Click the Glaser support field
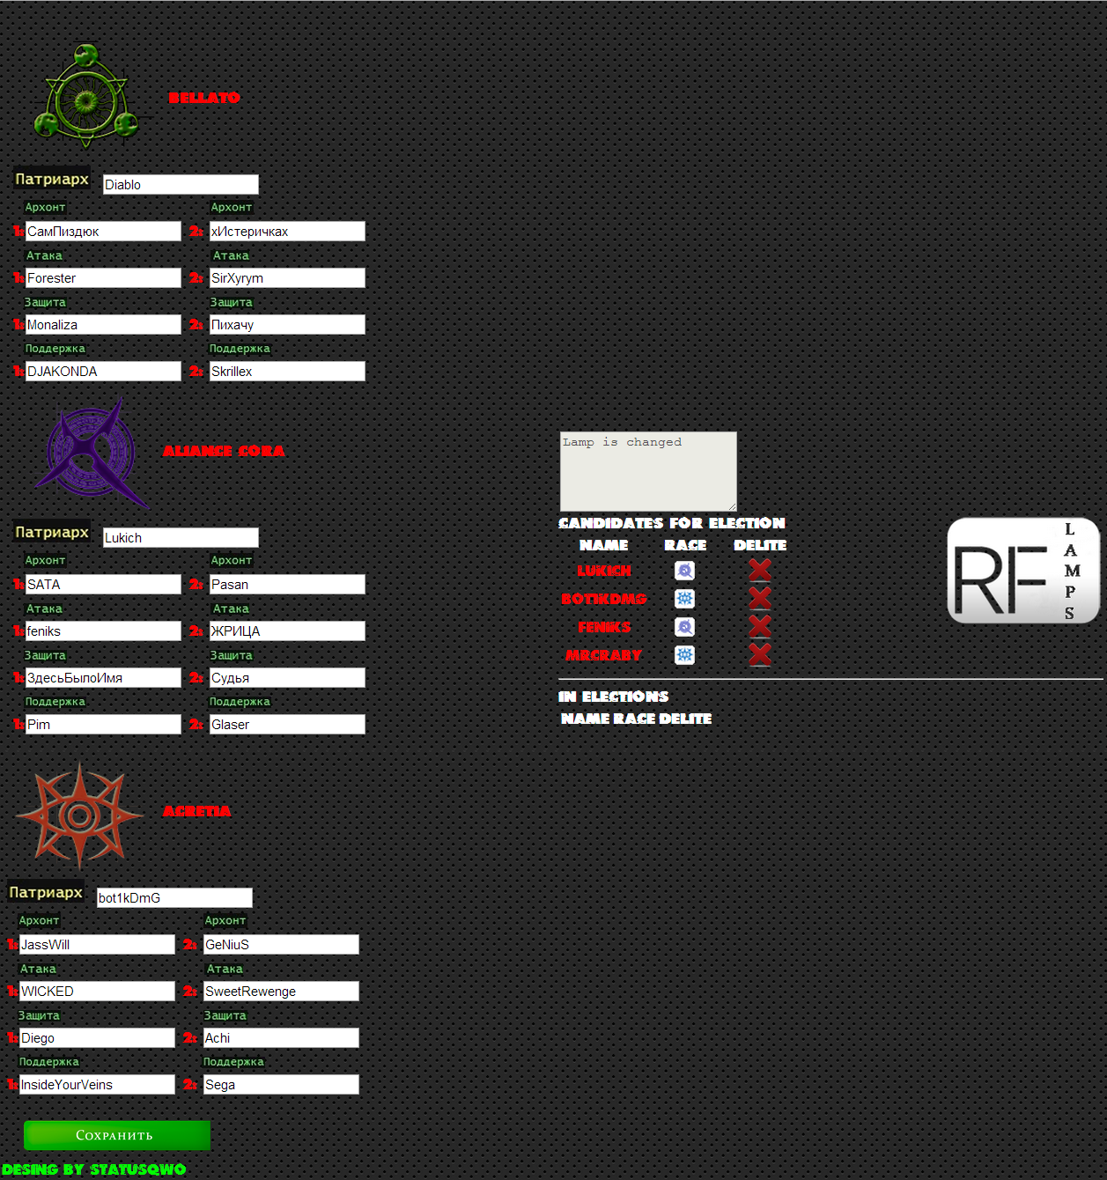Viewport: 1107px width, 1180px height. click(287, 724)
